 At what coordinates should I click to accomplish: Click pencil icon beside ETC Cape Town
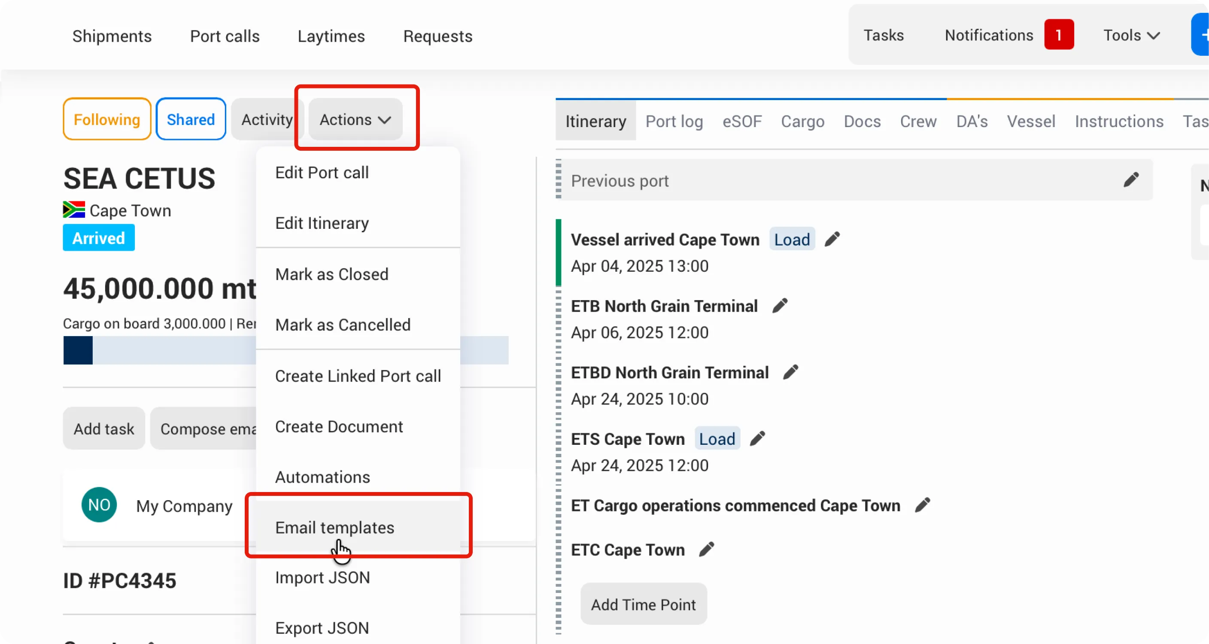pyautogui.click(x=707, y=550)
